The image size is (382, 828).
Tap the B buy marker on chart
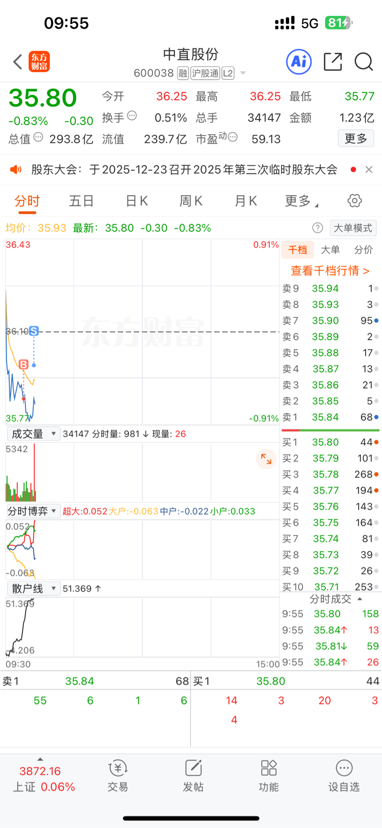23,365
